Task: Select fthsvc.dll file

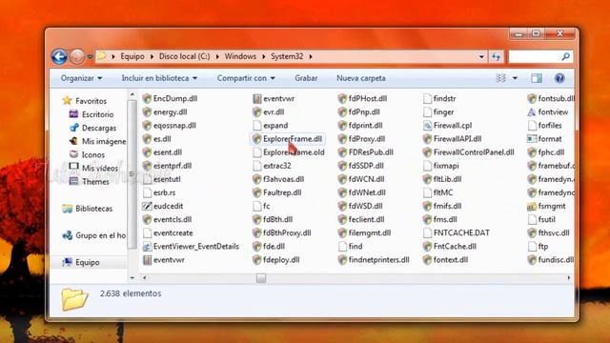Action: pyautogui.click(x=549, y=232)
